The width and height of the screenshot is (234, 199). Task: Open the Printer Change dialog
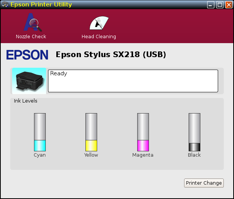click(204, 183)
